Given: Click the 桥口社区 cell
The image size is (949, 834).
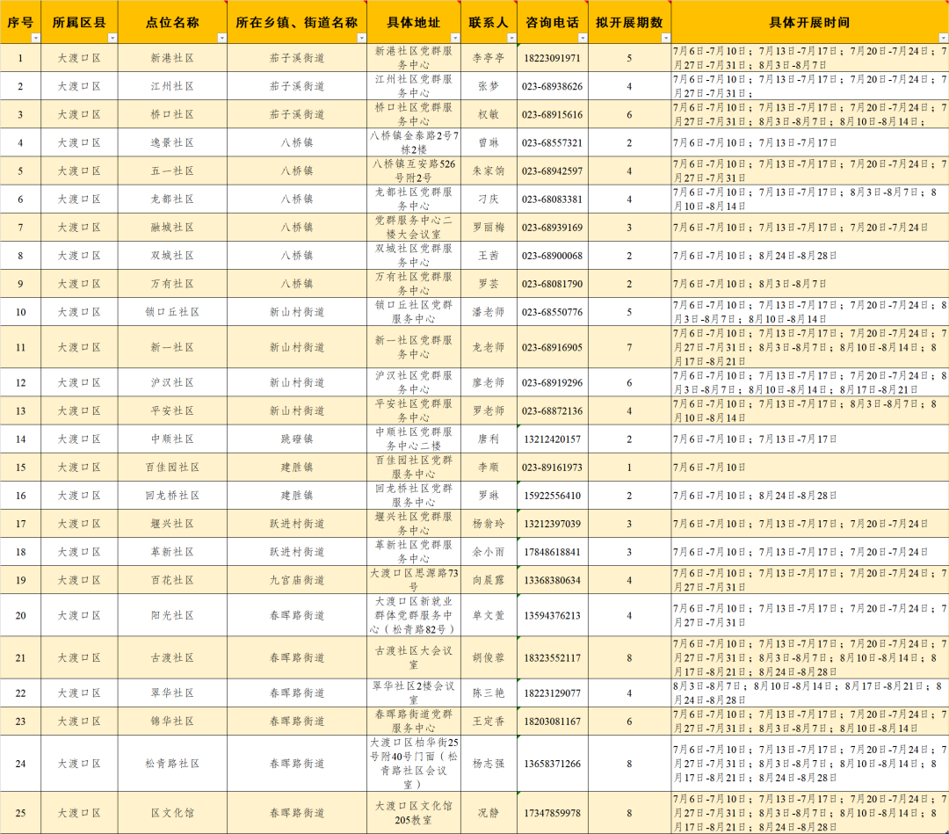Looking at the screenshot, I should (172, 114).
